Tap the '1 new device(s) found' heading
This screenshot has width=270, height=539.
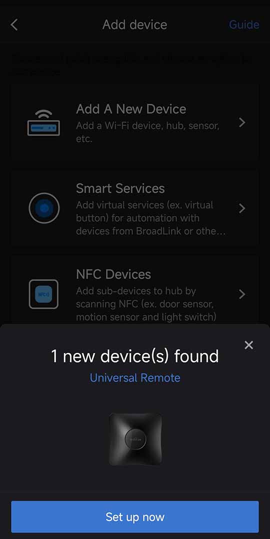coord(135,356)
